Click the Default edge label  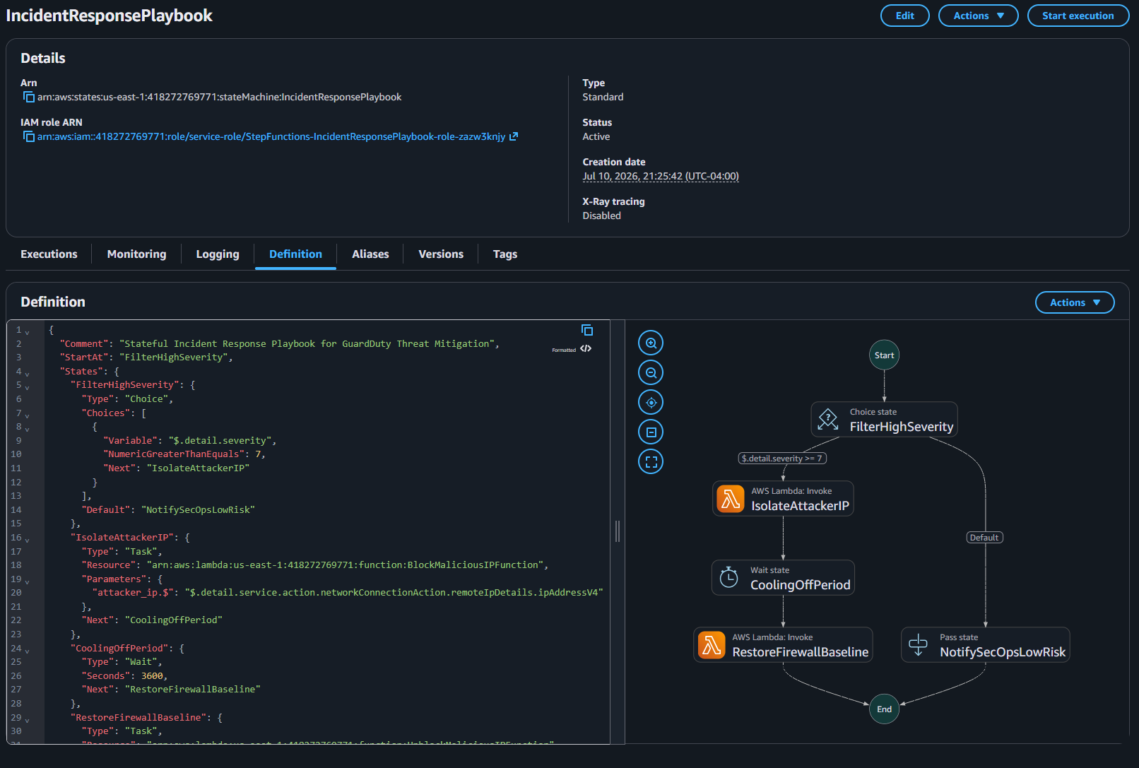coord(984,538)
